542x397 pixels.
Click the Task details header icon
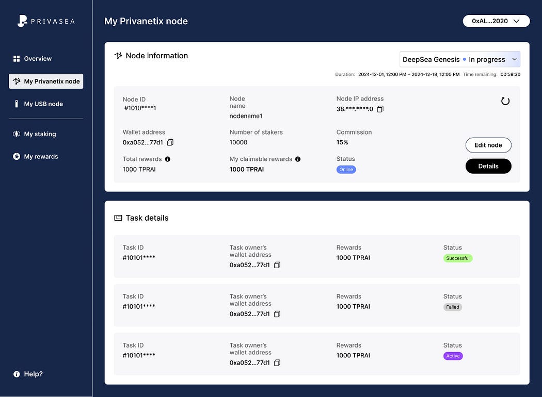coord(118,218)
